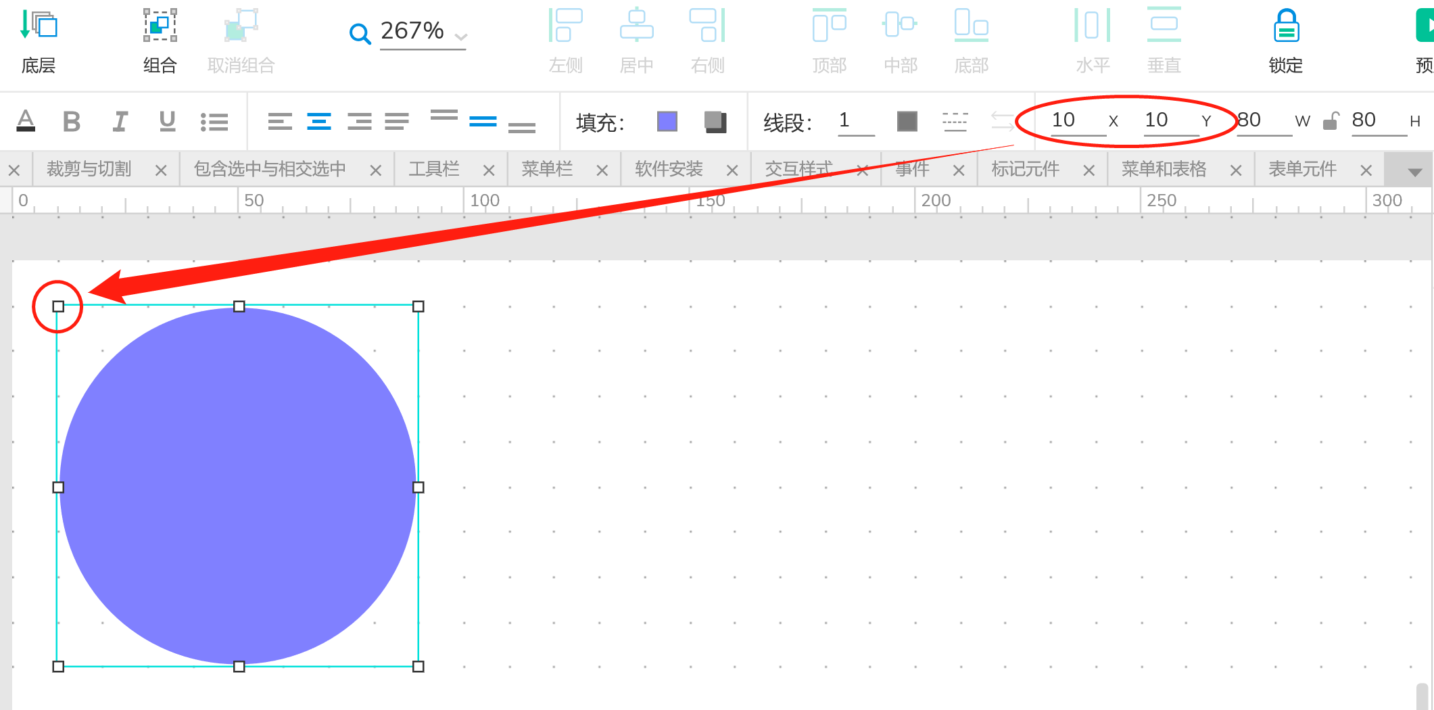
Task: Edit the X position field
Action: [x=1078, y=122]
